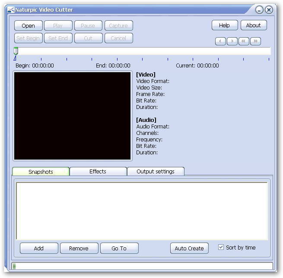The height and width of the screenshot is (278, 283).
Task: Click the begin marker triangle under the timeline
Action: [x=15, y=58]
